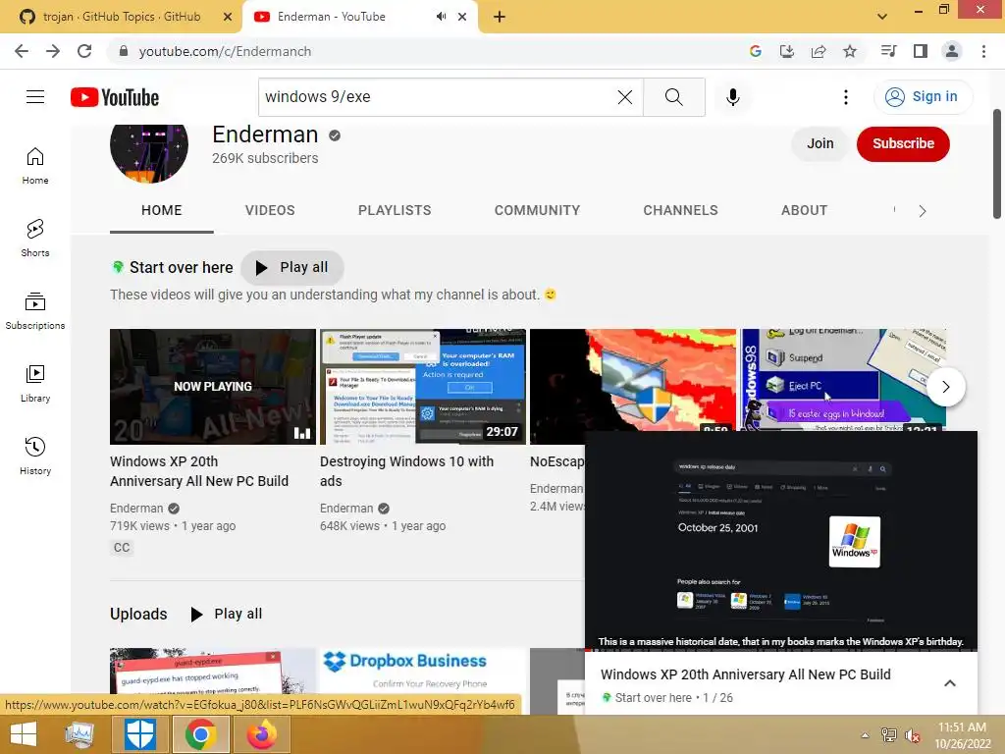Play all Uploads videos

coord(227,614)
